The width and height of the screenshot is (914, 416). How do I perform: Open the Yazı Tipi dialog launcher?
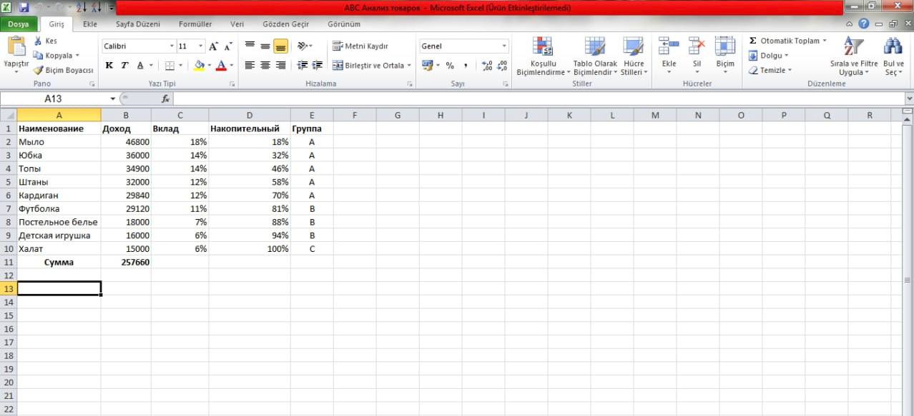coord(232,84)
